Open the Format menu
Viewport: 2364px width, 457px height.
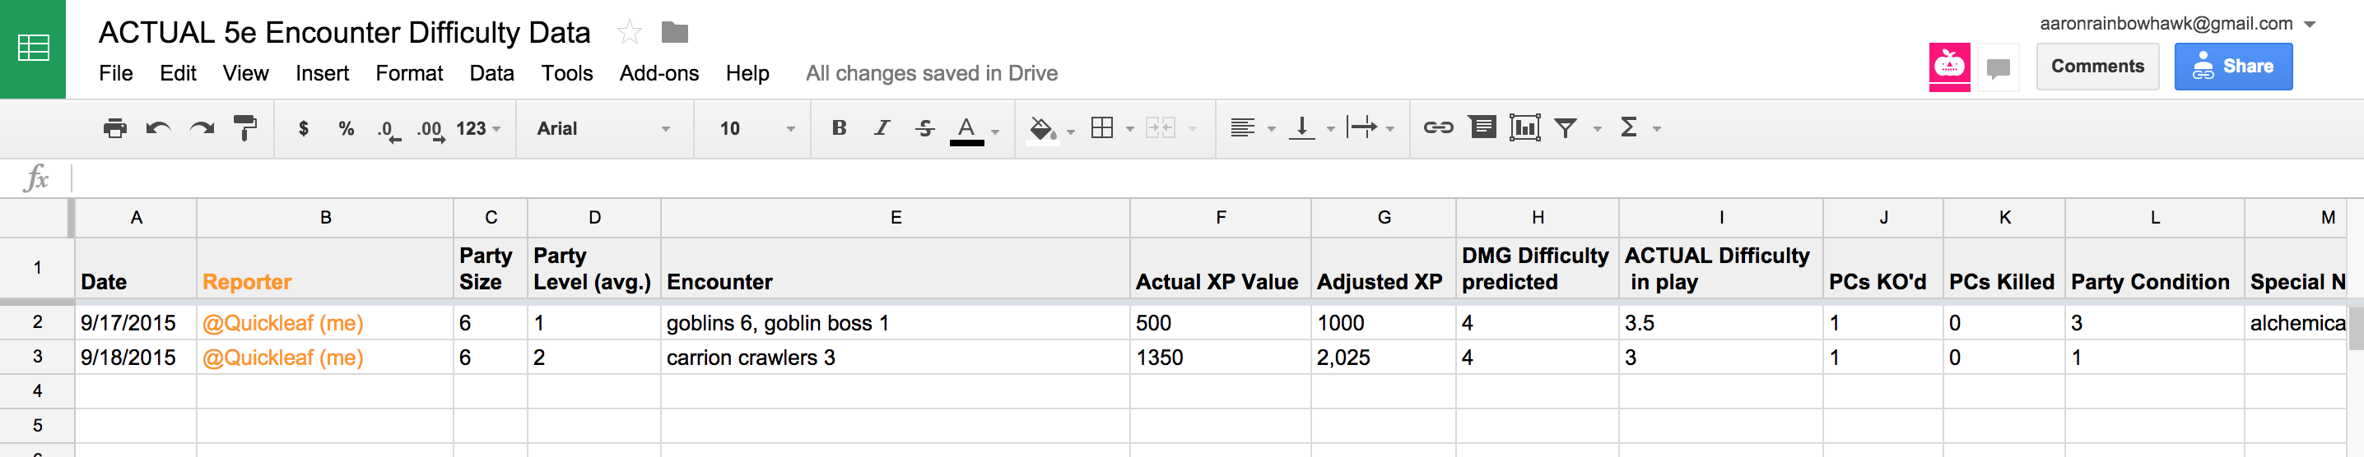409,73
